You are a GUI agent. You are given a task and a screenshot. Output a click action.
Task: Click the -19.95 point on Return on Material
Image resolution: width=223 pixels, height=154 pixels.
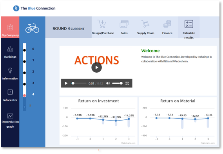click(x=182, y=119)
